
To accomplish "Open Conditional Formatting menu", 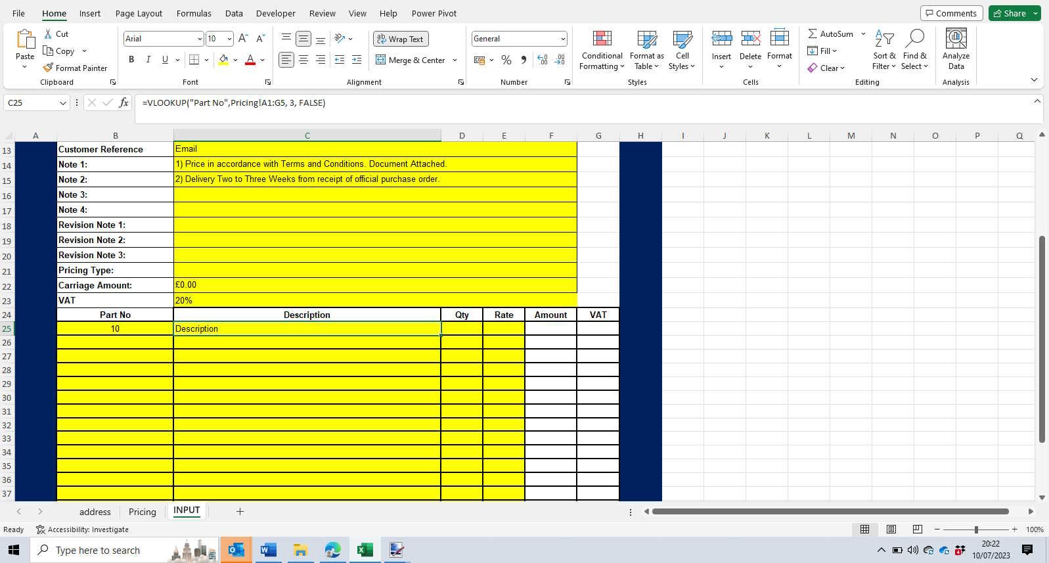I will coord(602,51).
